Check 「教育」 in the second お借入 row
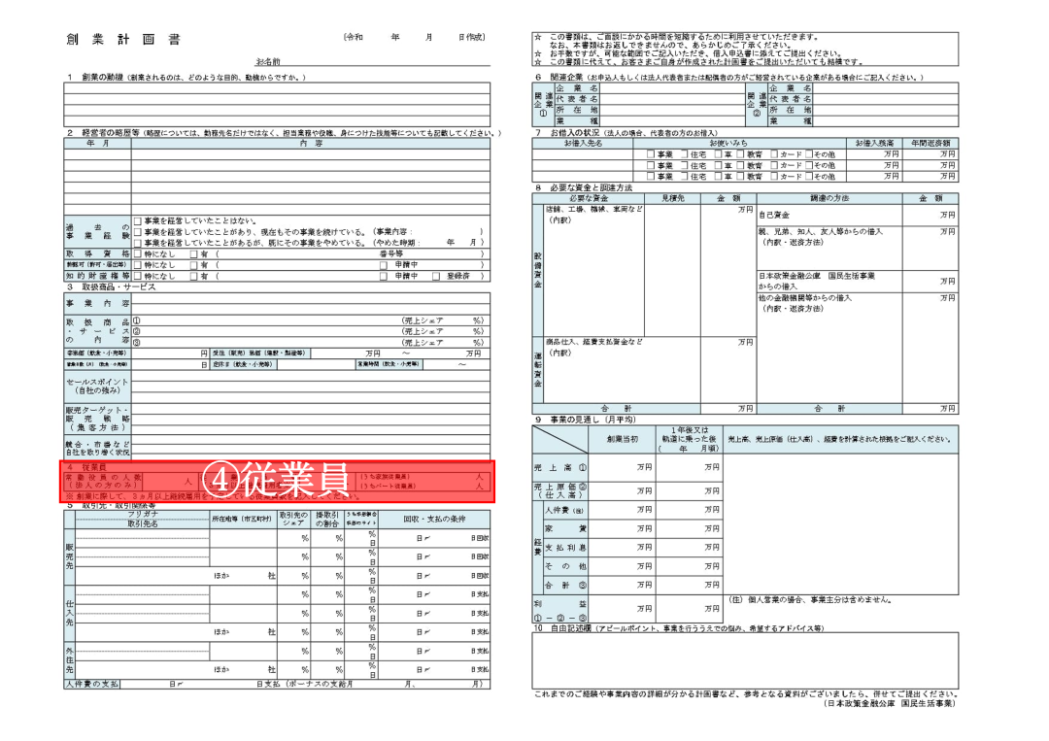This screenshot has height=741, width=1049. click(x=738, y=164)
